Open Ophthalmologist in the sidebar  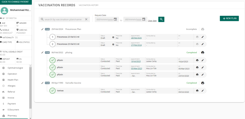pyautogui.click(x=15, y=68)
